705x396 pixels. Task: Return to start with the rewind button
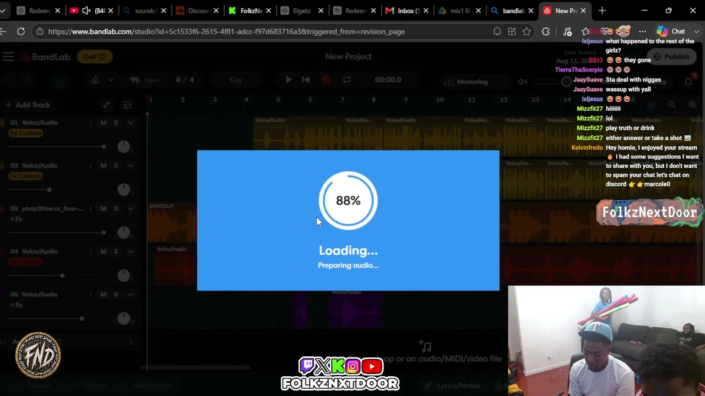[306, 80]
